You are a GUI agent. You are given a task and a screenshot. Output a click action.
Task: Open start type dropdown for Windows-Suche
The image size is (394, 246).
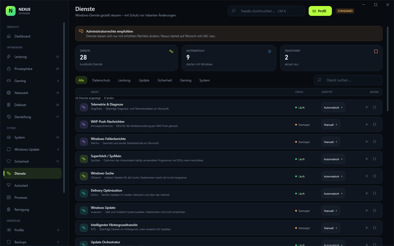pos(333,176)
